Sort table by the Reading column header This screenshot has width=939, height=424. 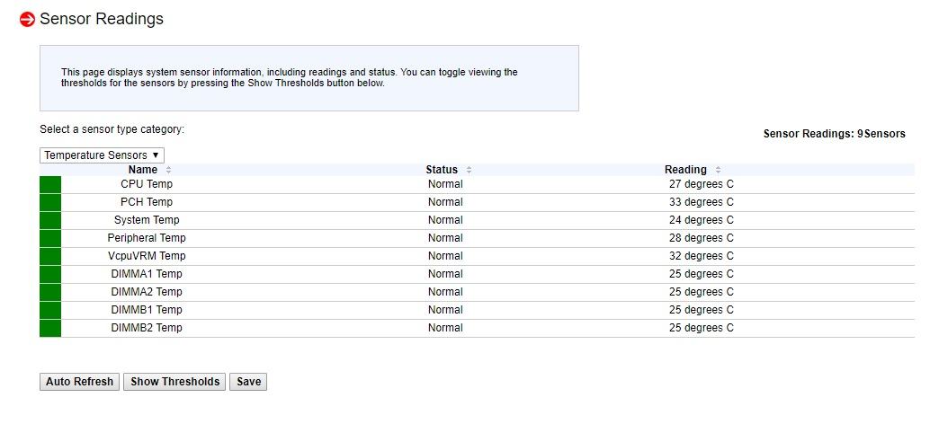[x=685, y=170]
